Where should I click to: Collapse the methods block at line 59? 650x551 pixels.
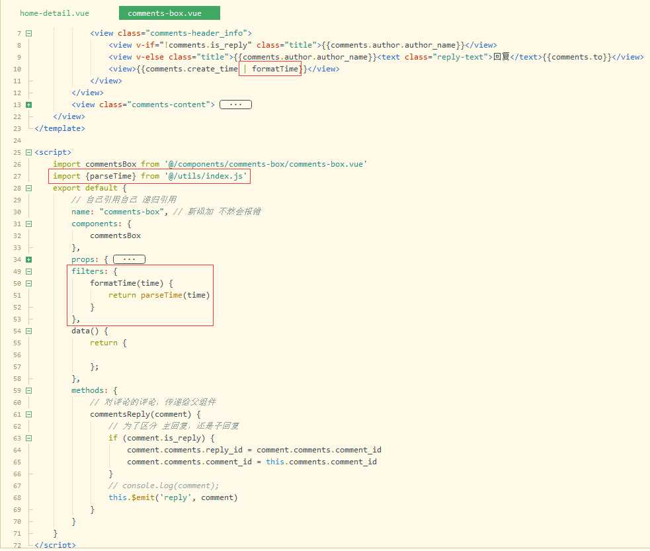28,390
